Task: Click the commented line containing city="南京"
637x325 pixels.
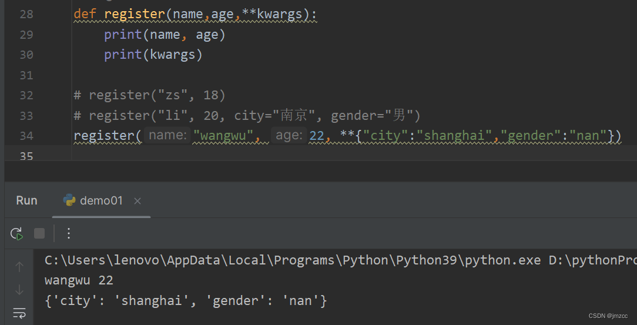Action: pyautogui.click(x=247, y=116)
